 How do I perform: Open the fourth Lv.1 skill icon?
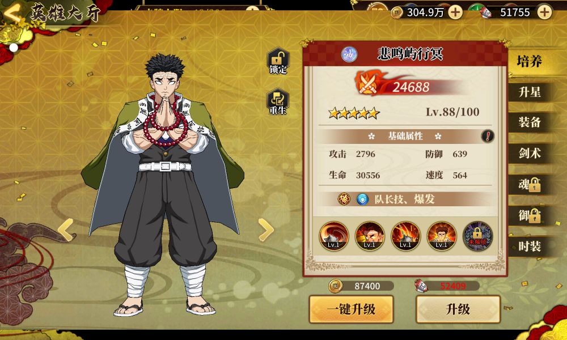point(441,236)
